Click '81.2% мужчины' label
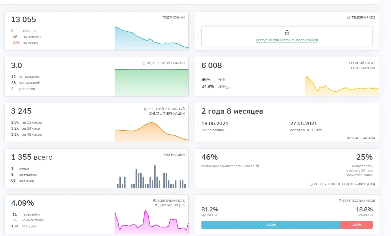This screenshot has height=236, width=391. coord(210,212)
